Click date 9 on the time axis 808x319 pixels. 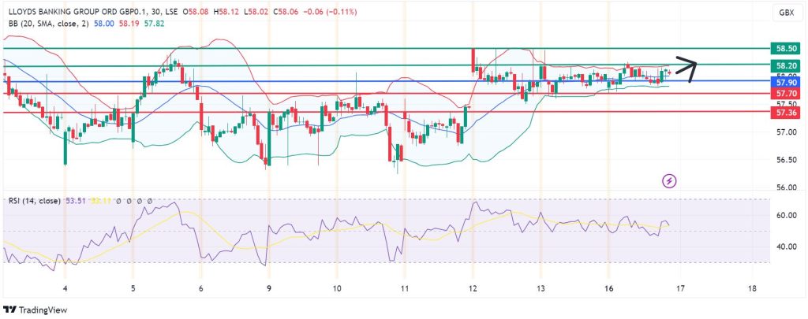point(269,288)
